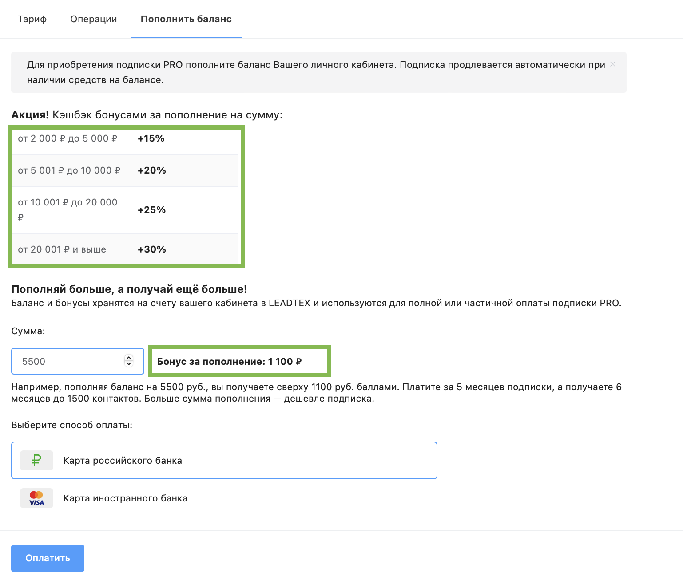683x584 pixels.
Task: Switch to the Операции tab
Action: tap(94, 19)
